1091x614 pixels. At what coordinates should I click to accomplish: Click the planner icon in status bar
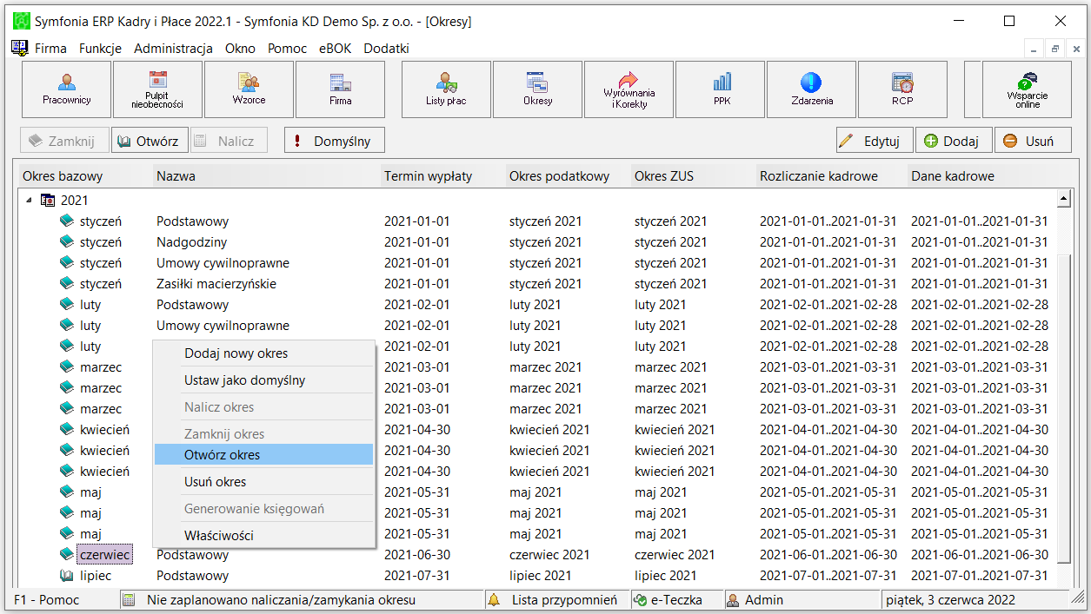129,600
